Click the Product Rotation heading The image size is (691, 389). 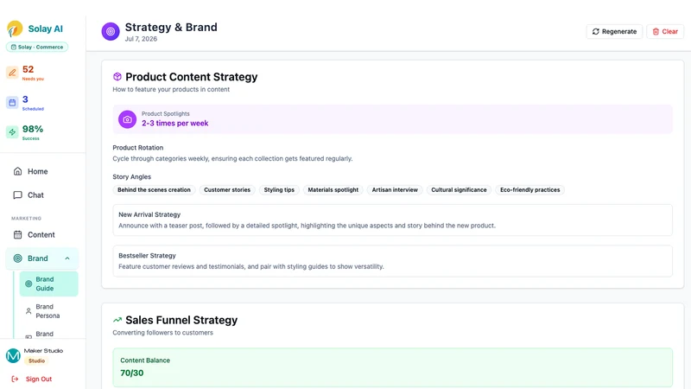coord(138,148)
